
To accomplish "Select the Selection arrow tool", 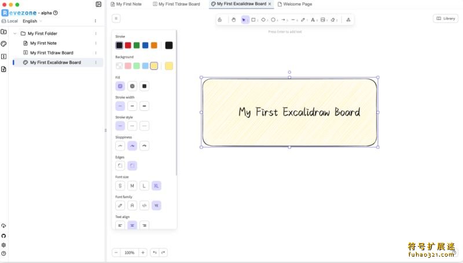I will click(x=244, y=20).
